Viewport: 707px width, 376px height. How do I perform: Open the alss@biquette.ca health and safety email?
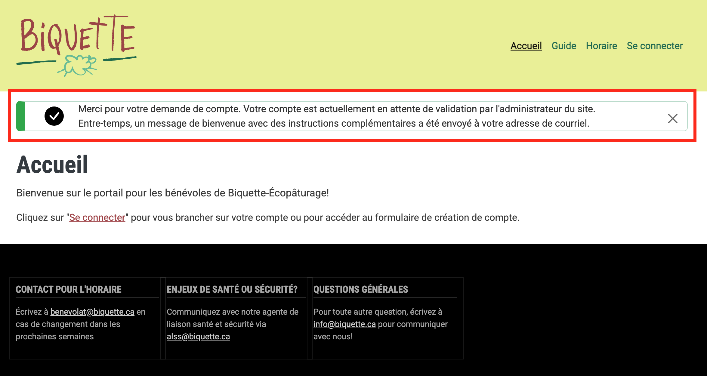[x=198, y=337]
